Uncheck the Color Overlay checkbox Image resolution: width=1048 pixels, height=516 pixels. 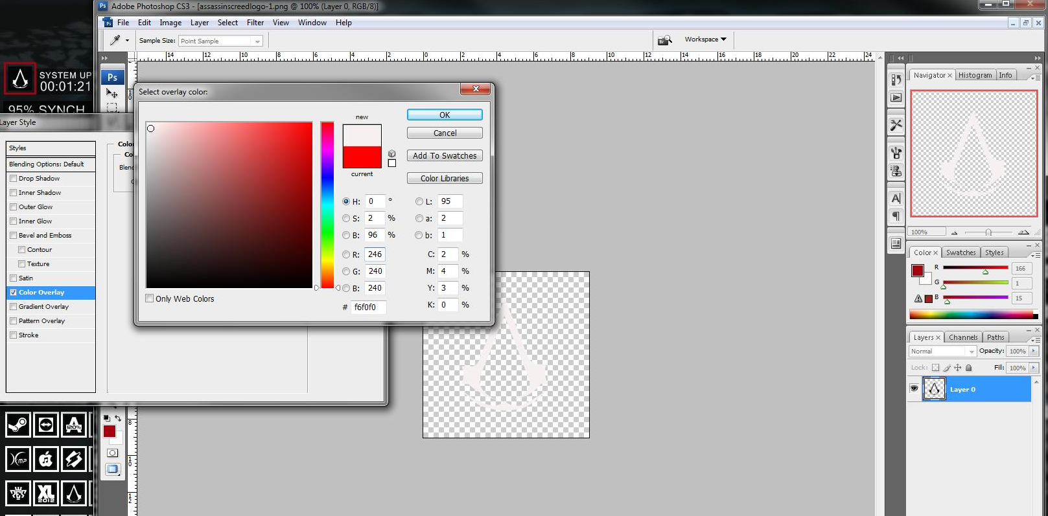point(13,293)
